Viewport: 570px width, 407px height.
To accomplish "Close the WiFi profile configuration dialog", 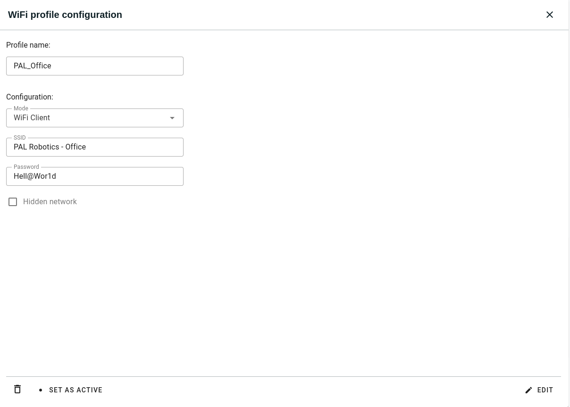I will coord(549,15).
